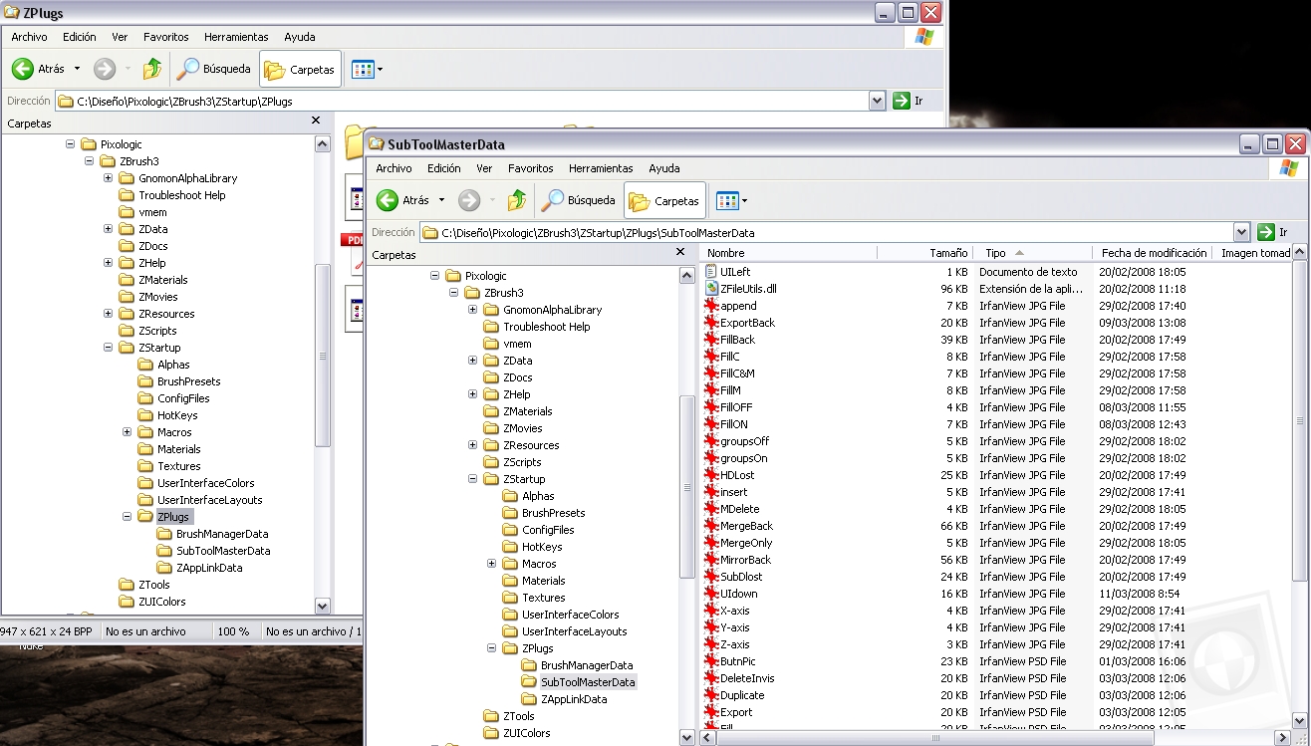Collapse Pixologic folder in ZPlugs window tree

pos(70,143)
